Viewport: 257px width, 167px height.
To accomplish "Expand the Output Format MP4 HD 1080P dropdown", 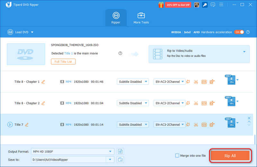I will coord(73,152).
